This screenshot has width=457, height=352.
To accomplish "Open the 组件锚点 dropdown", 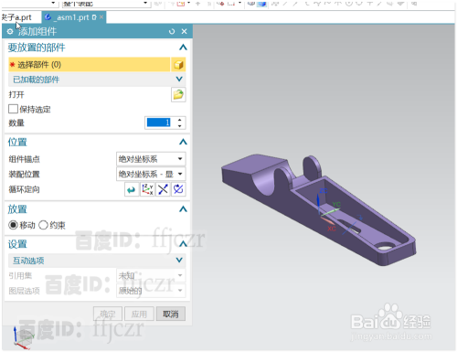I will [151, 159].
